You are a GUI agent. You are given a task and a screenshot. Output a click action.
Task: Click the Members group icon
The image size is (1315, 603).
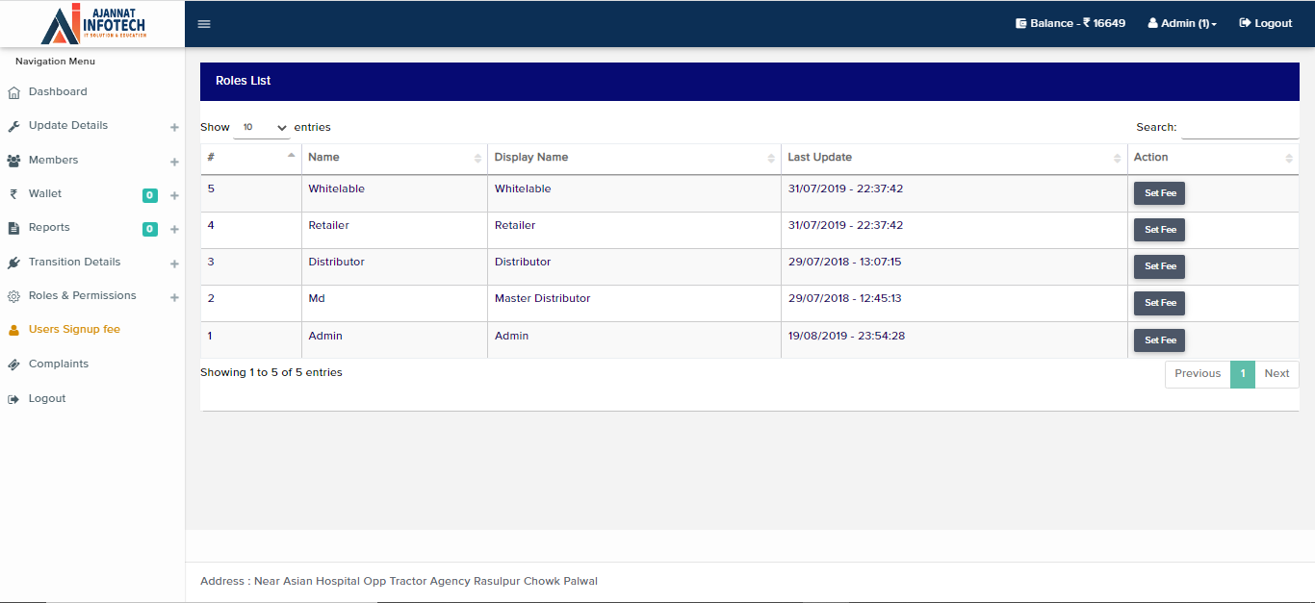[13, 161]
